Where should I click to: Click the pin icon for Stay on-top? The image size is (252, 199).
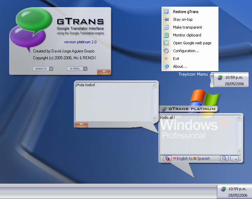(x=166, y=19)
